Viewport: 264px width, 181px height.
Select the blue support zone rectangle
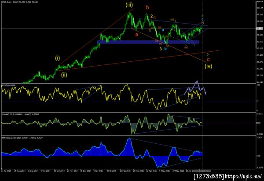(x=148, y=42)
